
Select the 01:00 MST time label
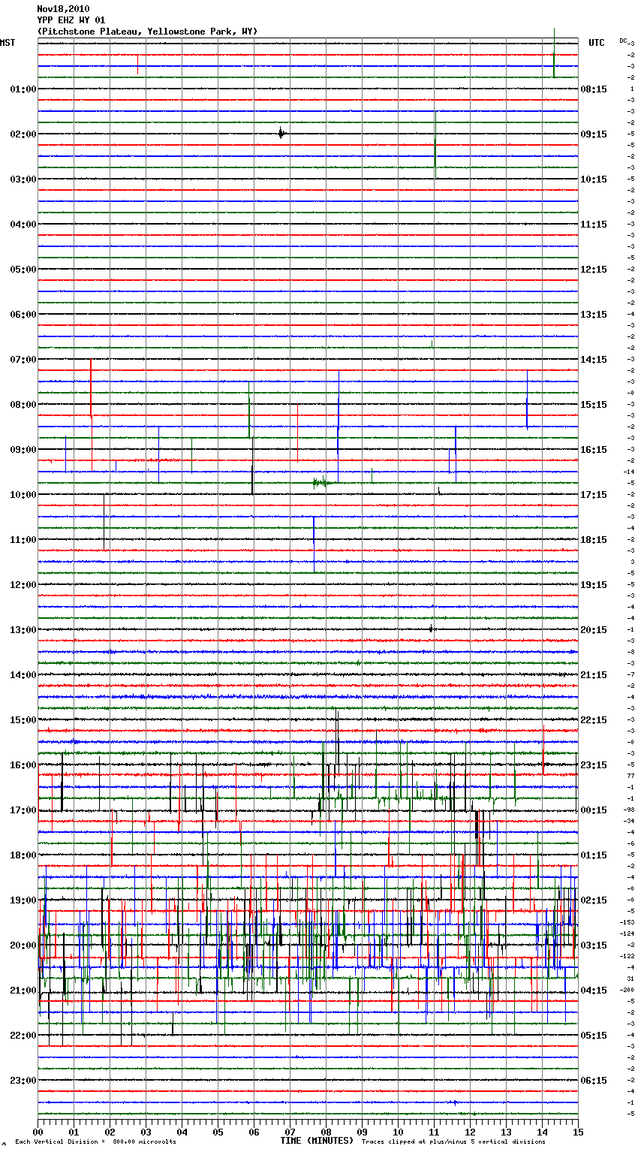click(23, 89)
